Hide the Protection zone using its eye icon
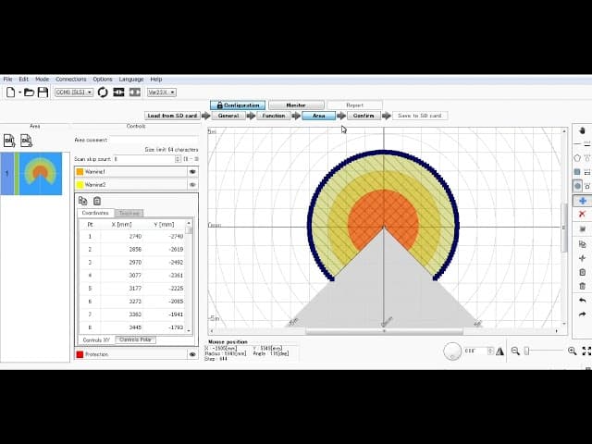The height and width of the screenshot is (444, 592). (x=192, y=354)
